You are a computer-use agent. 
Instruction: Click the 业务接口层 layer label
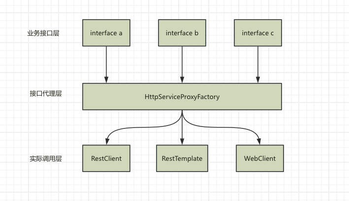pos(43,33)
